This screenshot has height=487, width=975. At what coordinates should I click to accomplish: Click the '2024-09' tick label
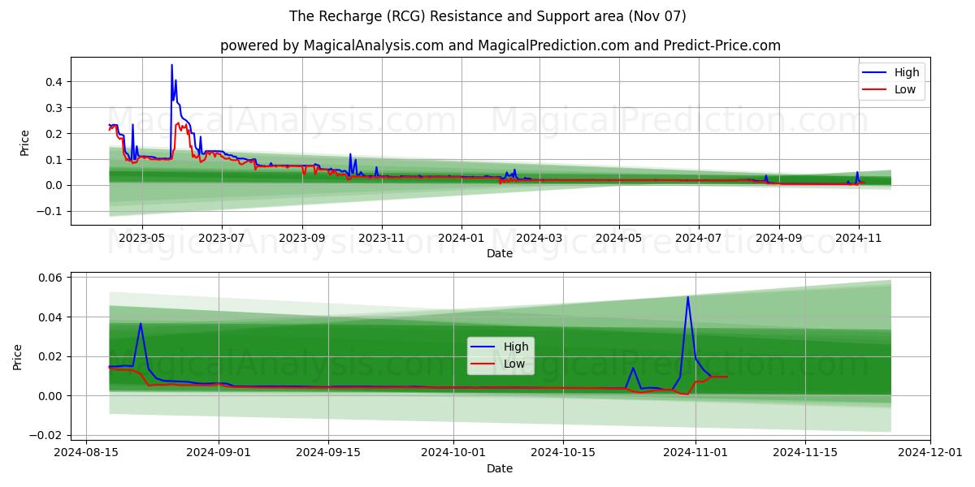pyautogui.click(x=779, y=238)
